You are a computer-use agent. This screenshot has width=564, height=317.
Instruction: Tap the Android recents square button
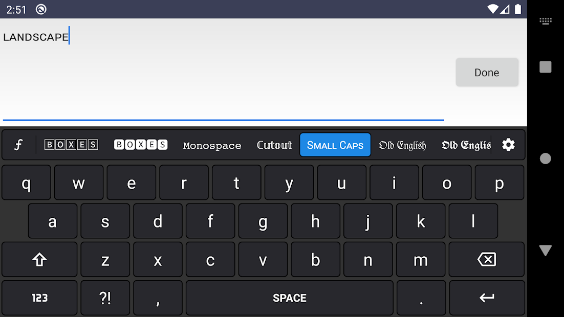546,67
